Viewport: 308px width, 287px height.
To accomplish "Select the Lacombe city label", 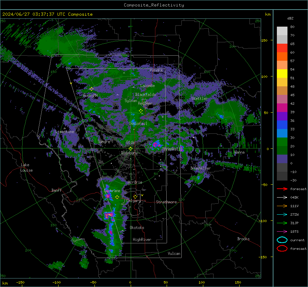I will coord(147,86).
